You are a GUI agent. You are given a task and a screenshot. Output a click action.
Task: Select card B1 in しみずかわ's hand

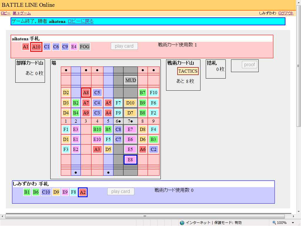27,192
